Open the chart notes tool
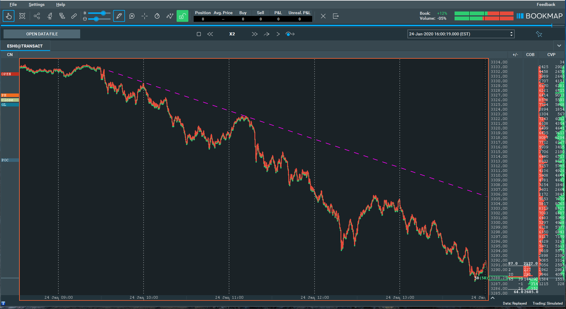 [x=132, y=16]
